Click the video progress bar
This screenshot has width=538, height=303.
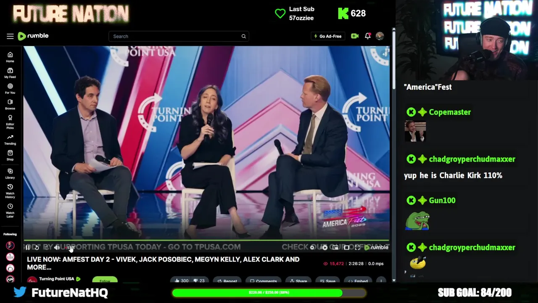click(x=206, y=241)
